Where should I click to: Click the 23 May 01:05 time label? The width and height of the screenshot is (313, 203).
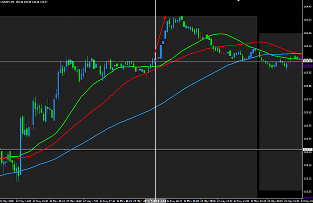pyautogui.click(x=291, y=201)
